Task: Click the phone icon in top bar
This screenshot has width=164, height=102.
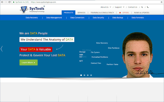Action: 148,7
